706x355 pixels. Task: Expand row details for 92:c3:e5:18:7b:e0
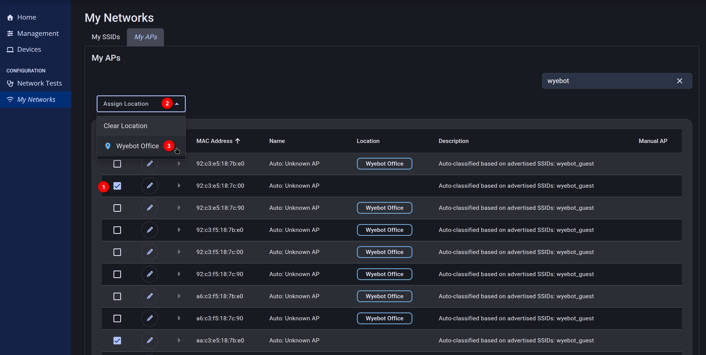coord(179,164)
